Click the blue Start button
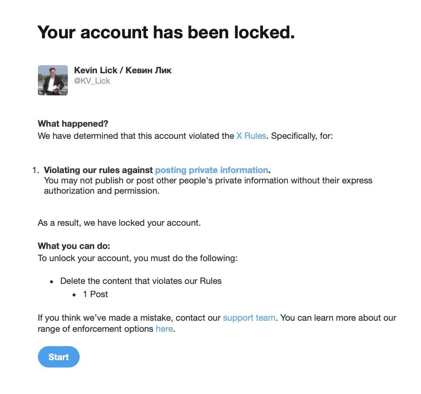Viewport: 421px width, 394px height. click(59, 357)
